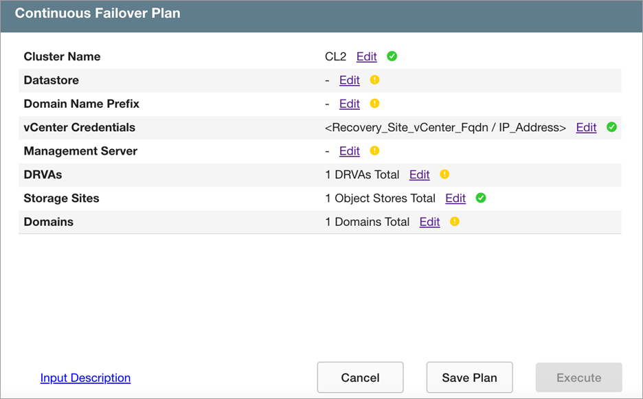
Task: Click warning icon for Domain Name Prefix
Action: coord(374,104)
